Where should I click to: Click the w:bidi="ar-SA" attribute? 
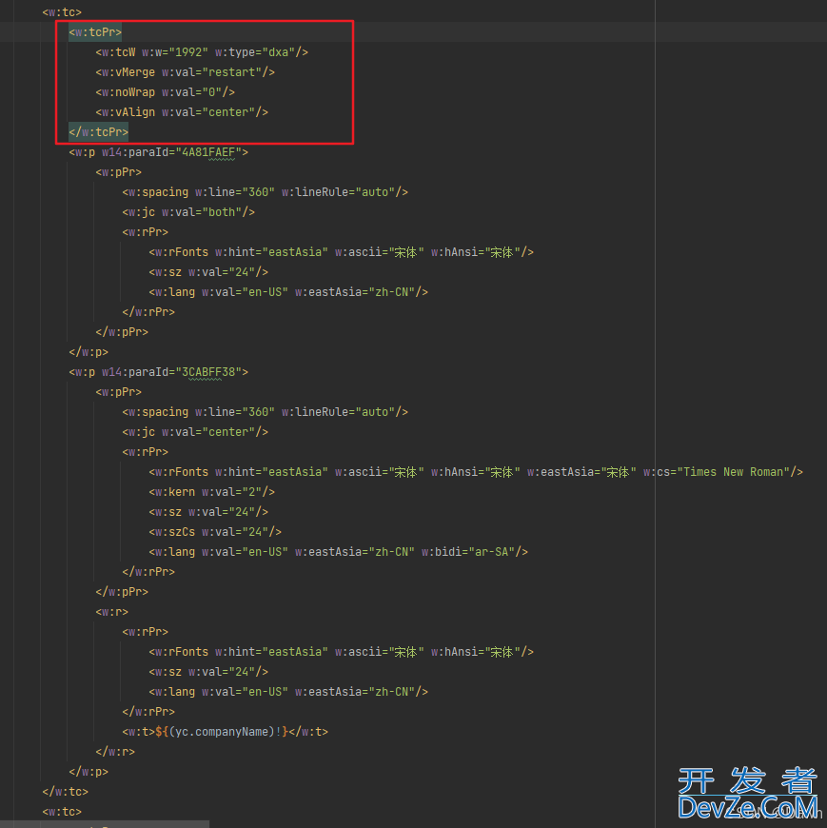coord(468,552)
